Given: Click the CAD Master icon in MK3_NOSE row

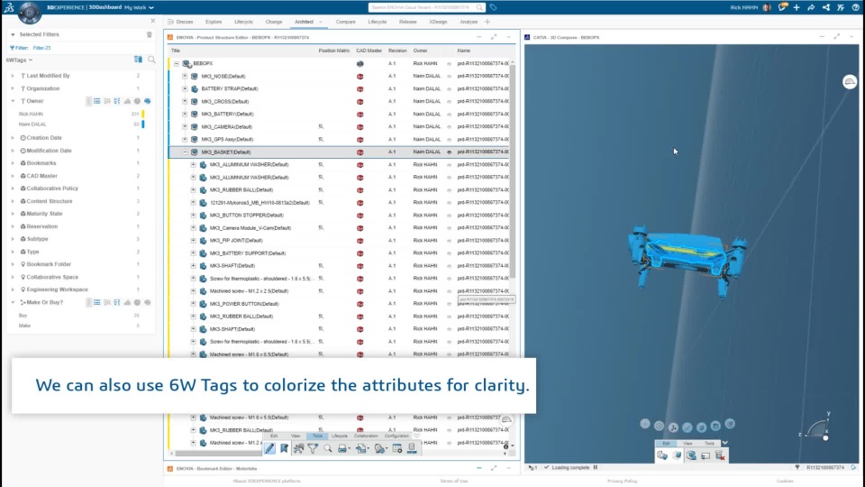Looking at the screenshot, I should click(360, 76).
